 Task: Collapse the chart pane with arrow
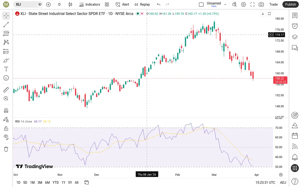[263, 14]
